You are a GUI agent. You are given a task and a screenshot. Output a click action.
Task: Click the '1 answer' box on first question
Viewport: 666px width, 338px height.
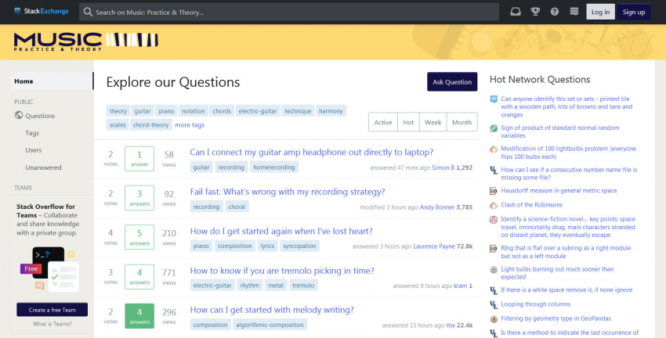pos(139,159)
